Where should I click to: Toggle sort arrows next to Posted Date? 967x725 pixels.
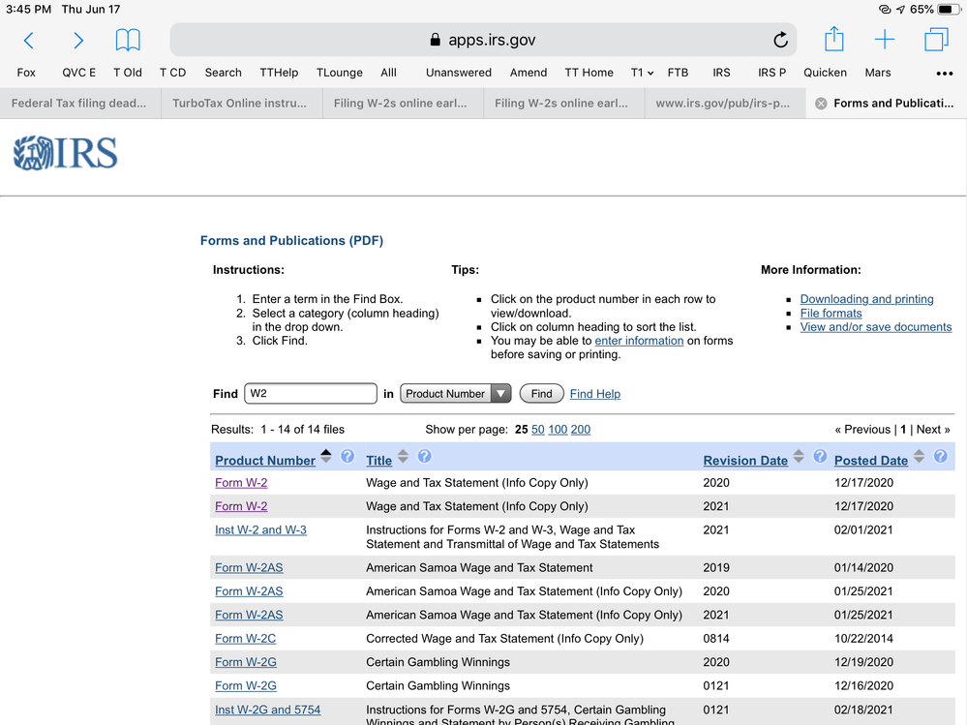[x=919, y=456]
